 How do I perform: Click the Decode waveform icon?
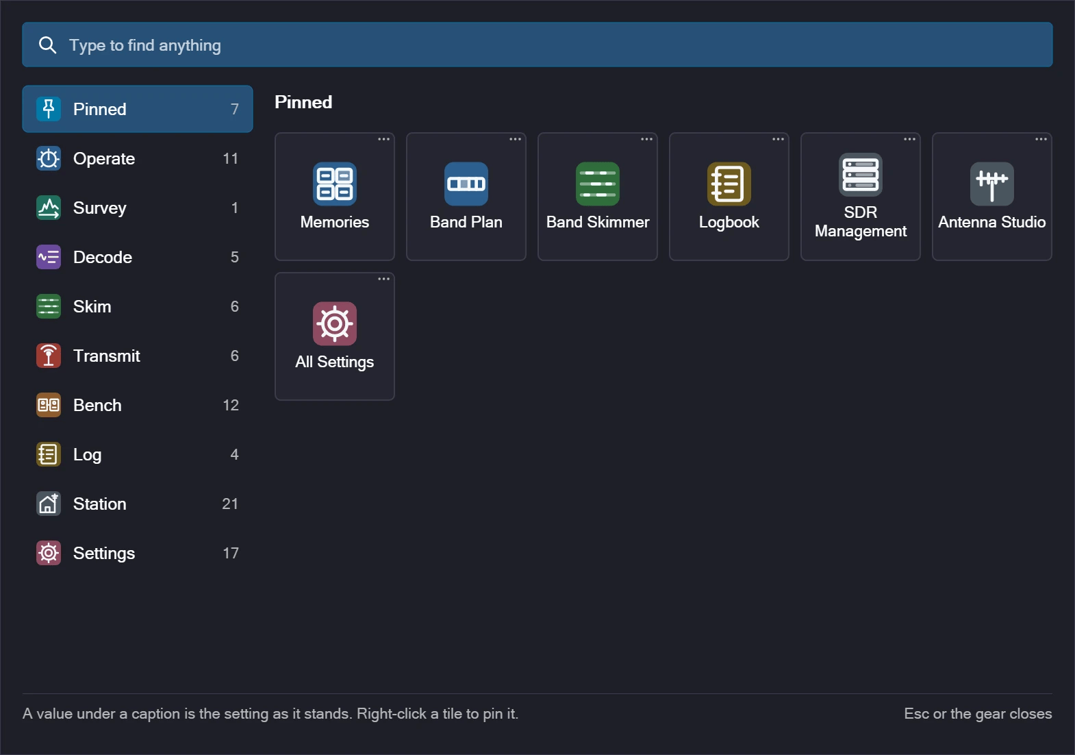[49, 257]
